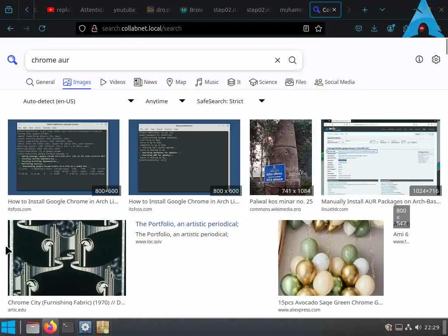Select the Images search category
Screen dimensions: 448x336
pyautogui.click(x=77, y=82)
